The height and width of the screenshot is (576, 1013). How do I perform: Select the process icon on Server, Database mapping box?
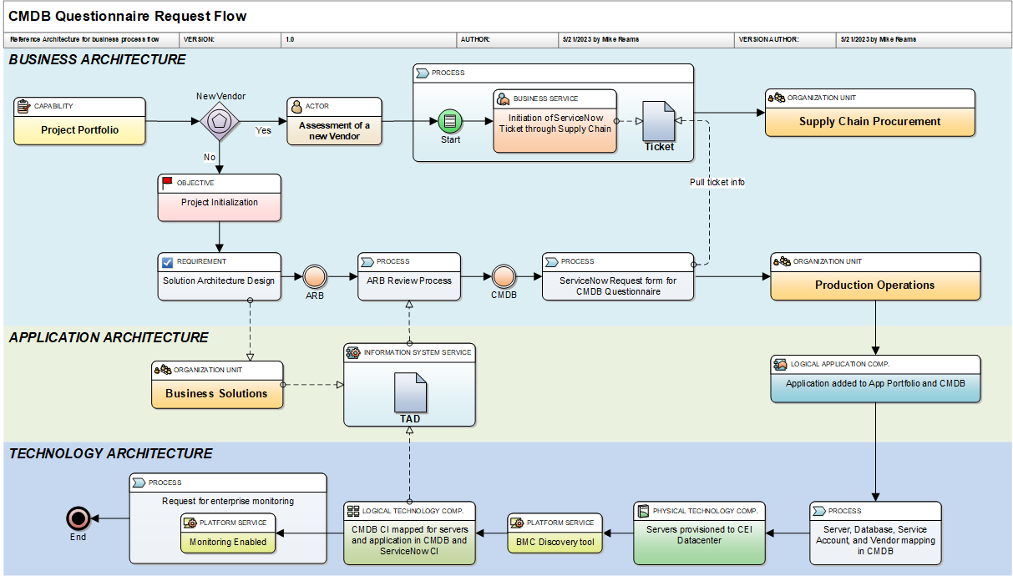[x=819, y=510]
